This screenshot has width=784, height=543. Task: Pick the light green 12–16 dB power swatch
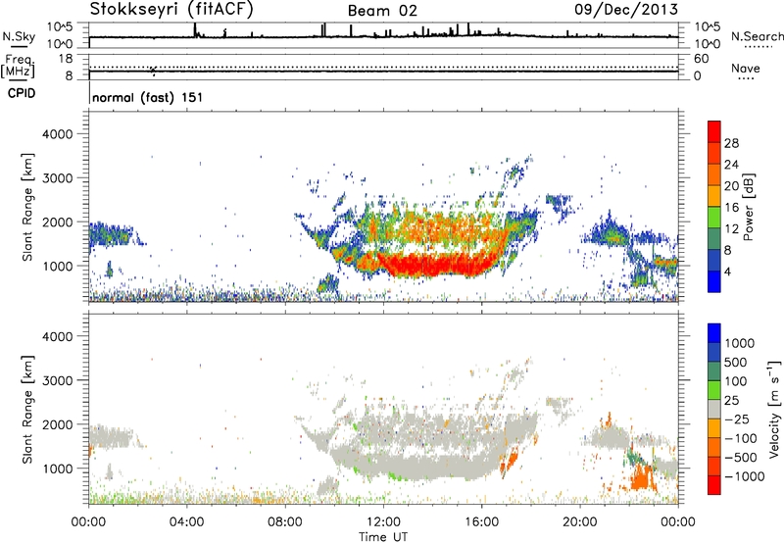pyautogui.click(x=714, y=218)
